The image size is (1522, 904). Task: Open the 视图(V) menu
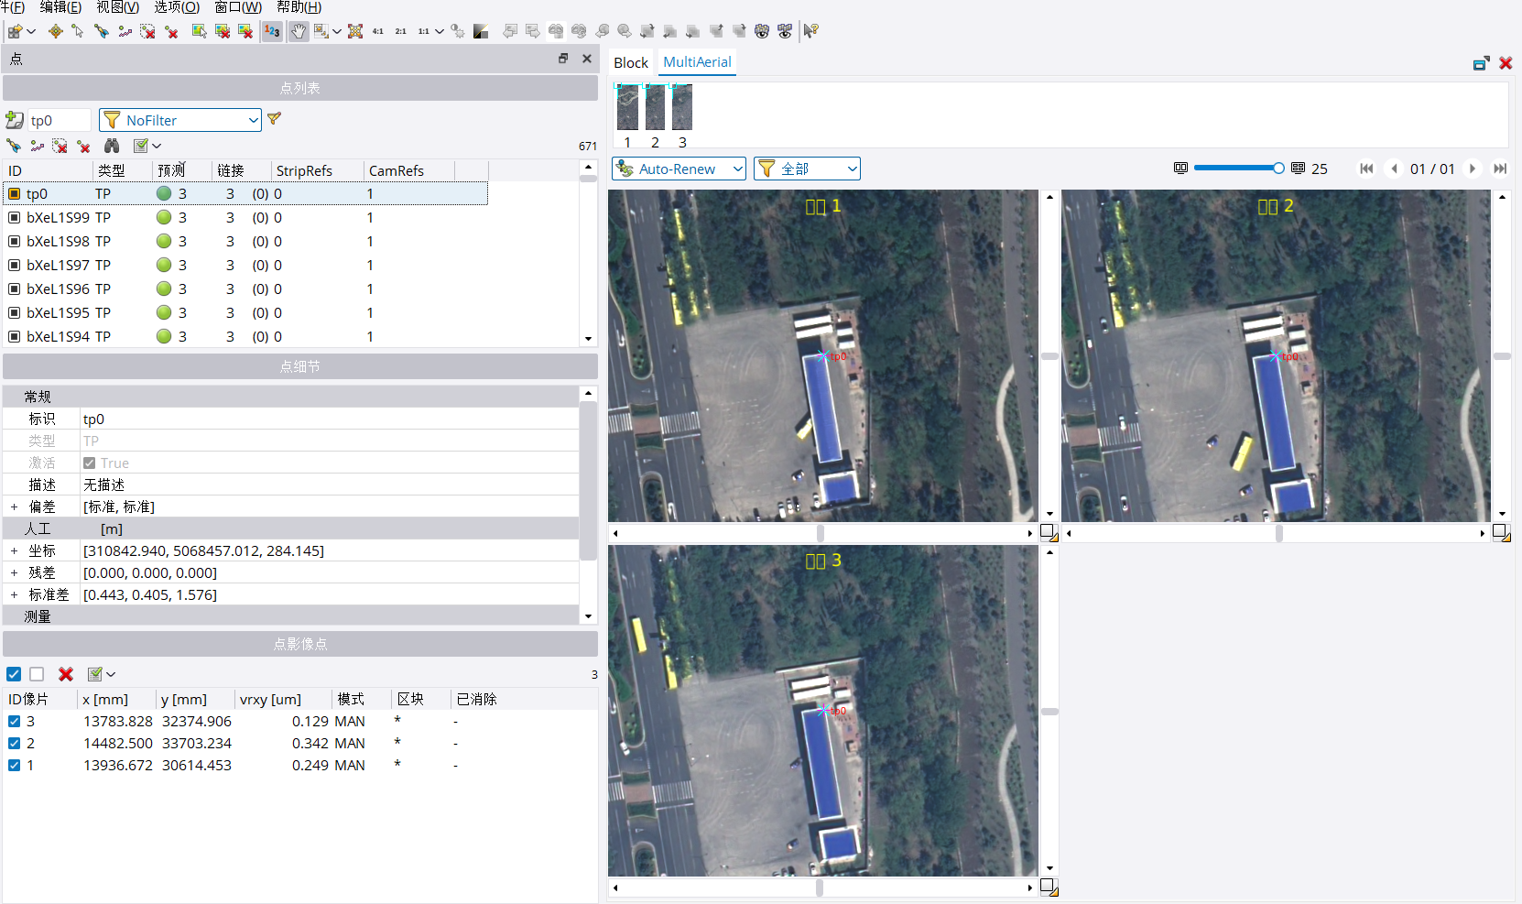(118, 7)
